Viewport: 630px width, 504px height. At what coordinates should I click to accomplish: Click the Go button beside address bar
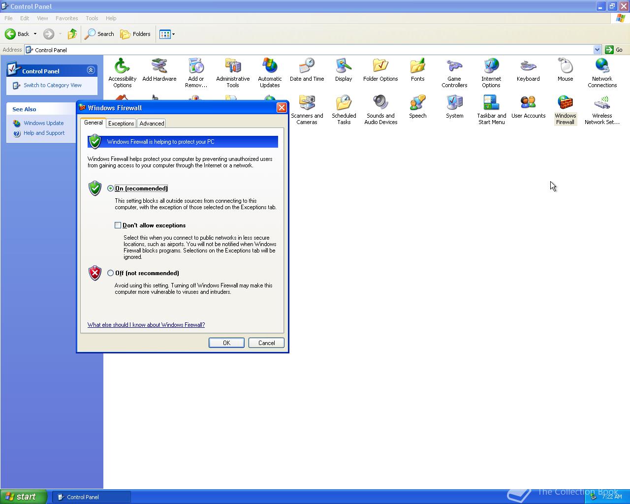click(x=614, y=50)
